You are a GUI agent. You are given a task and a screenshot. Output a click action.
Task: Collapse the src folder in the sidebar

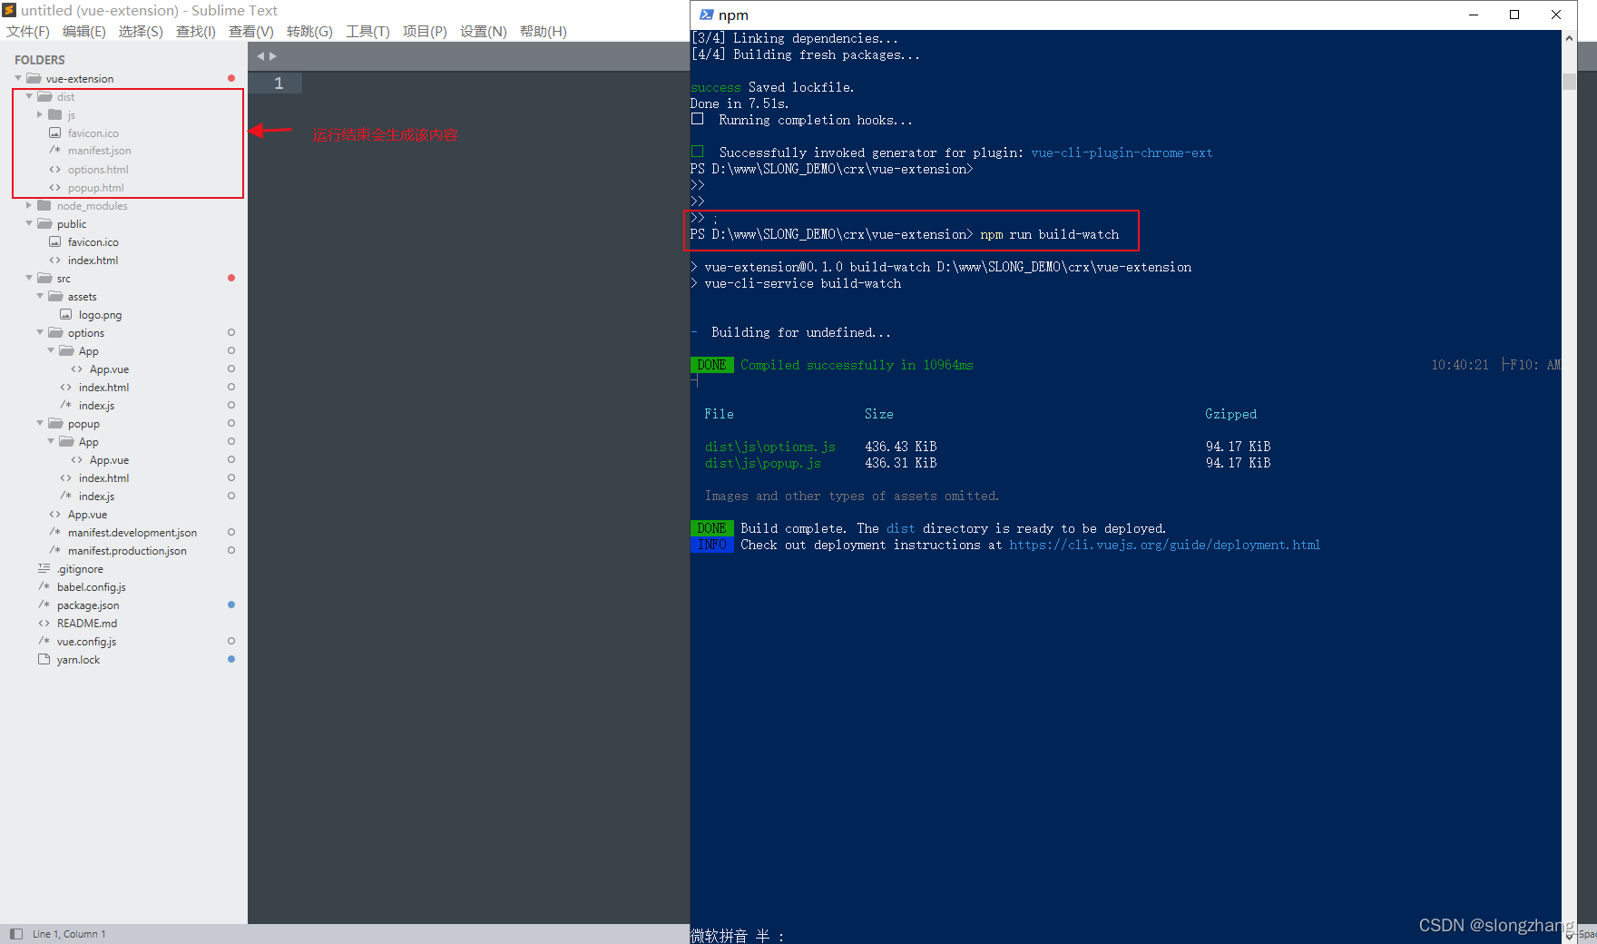pos(28,278)
